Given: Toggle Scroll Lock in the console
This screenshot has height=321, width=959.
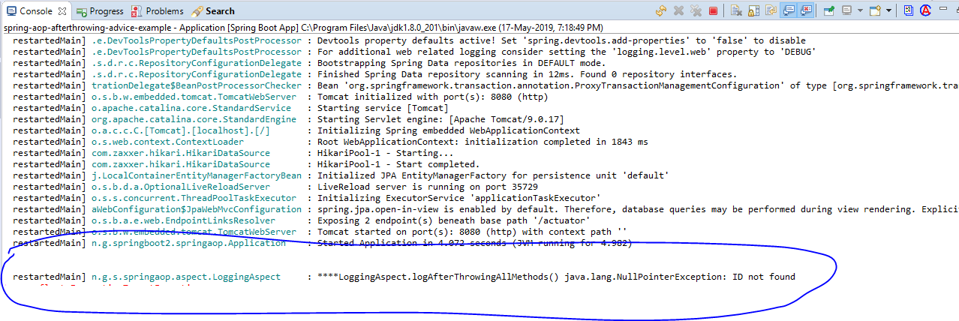Looking at the screenshot, I should pyautogui.click(x=753, y=10).
